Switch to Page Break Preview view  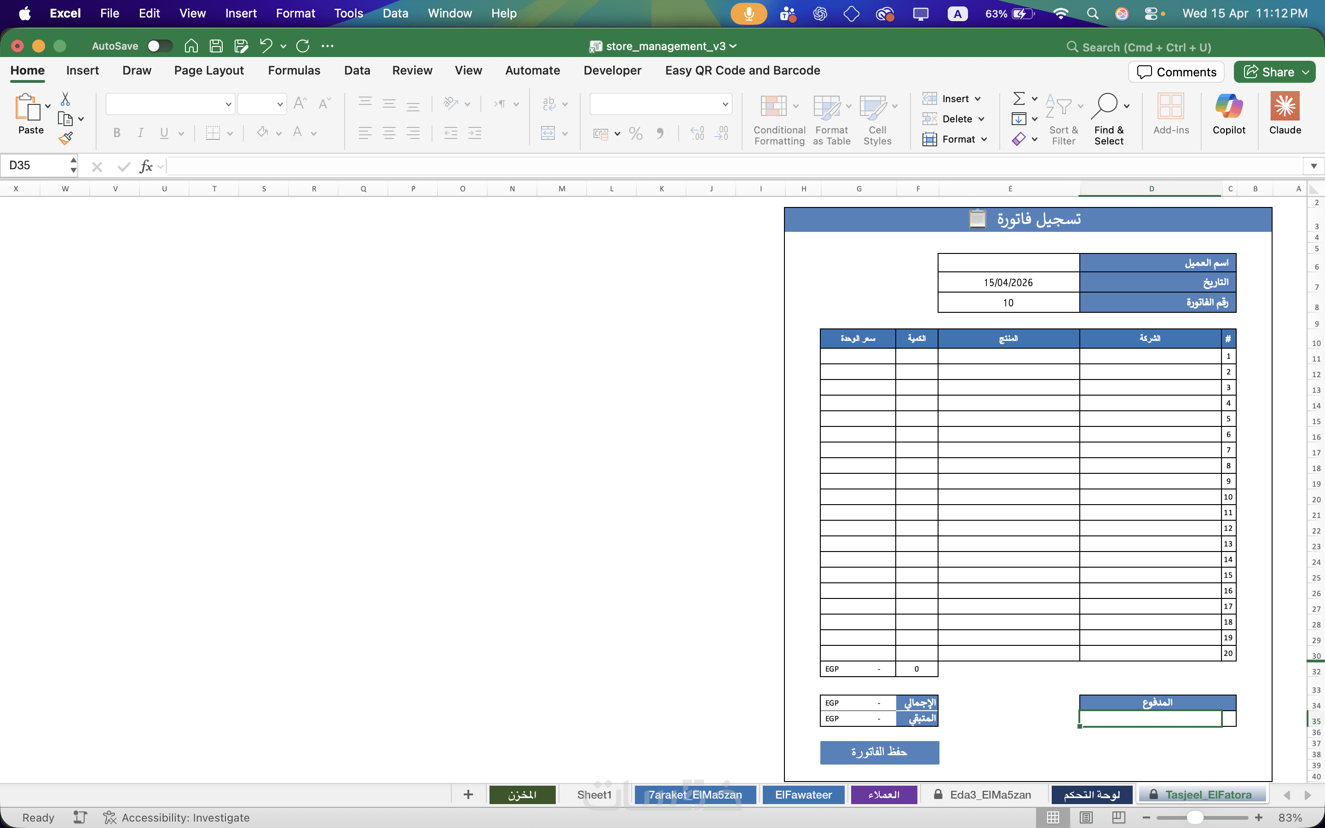[x=1118, y=817]
